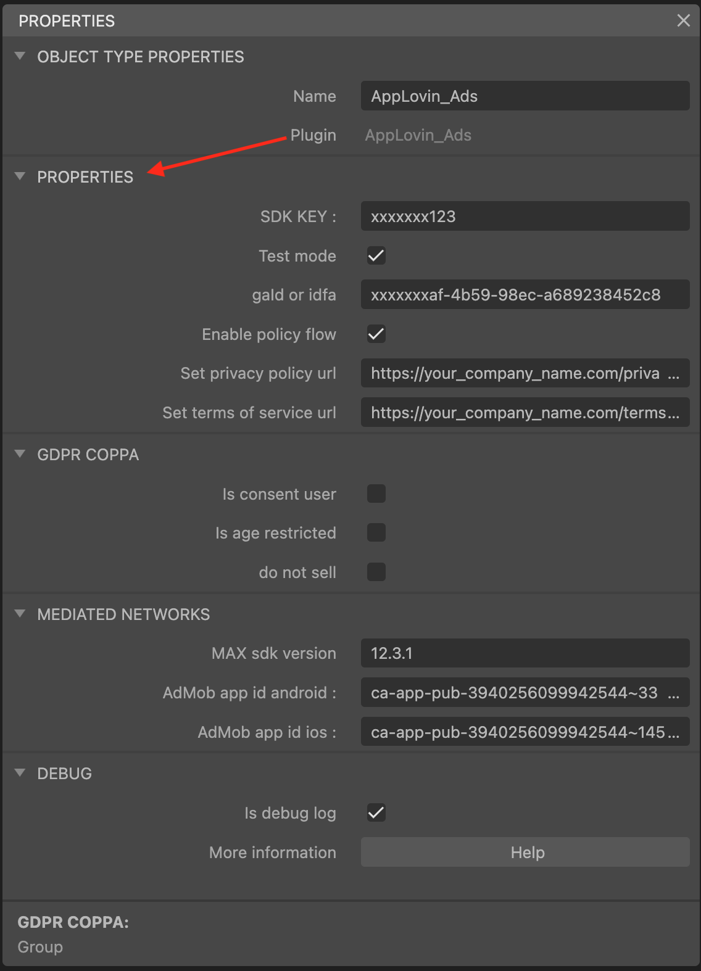Viewport: 701px width, 971px height.
Task: Close the Properties panel
Action: (683, 20)
